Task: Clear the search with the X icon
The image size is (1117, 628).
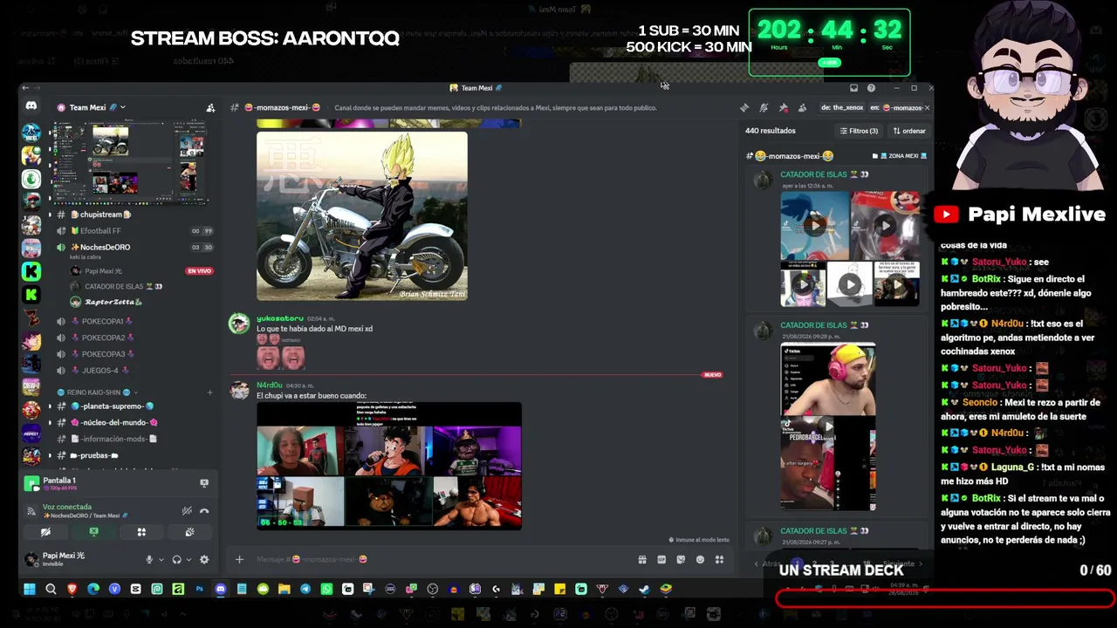Action: 927,107
